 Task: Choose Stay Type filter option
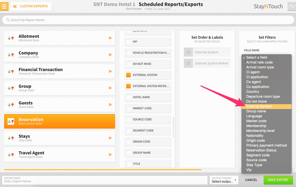point(266,165)
